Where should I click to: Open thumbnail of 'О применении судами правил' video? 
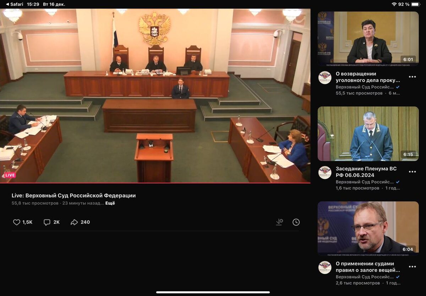368,229
